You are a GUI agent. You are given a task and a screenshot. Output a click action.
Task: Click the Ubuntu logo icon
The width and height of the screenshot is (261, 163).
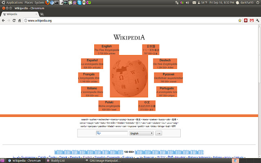click(x=3, y=2)
